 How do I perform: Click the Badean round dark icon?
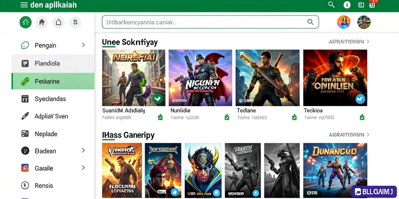pos(25,151)
